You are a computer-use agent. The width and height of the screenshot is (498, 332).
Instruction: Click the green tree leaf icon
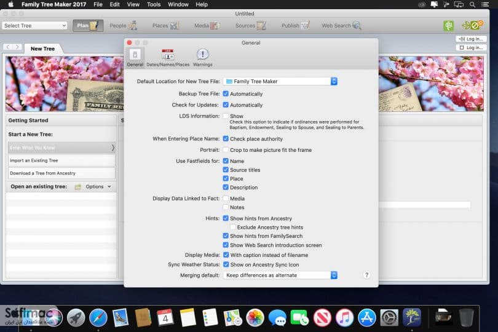tap(448, 25)
